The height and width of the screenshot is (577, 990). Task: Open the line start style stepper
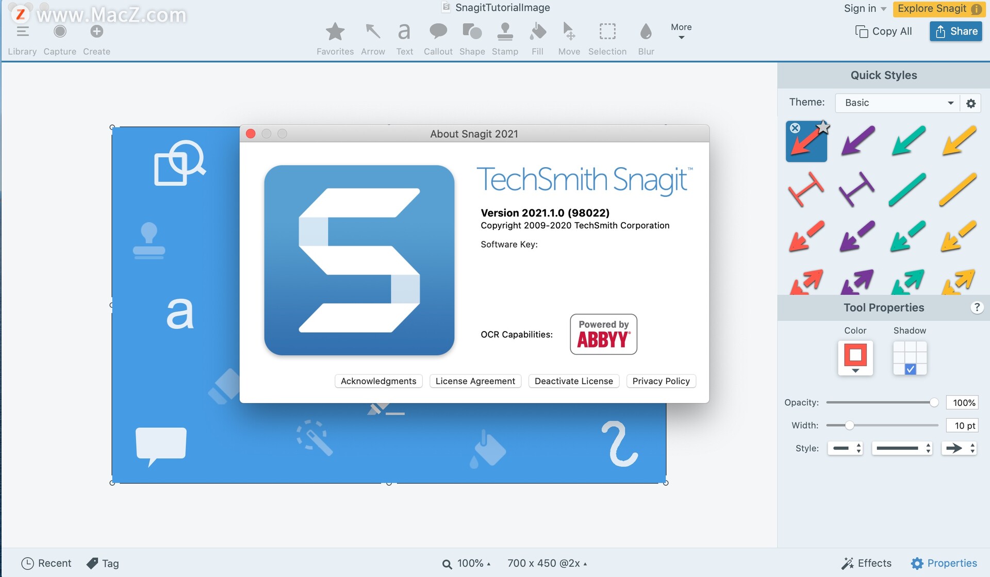pyautogui.click(x=845, y=448)
